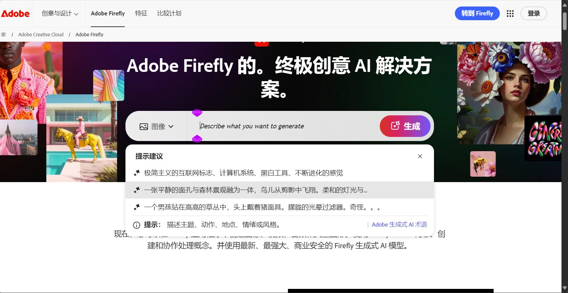Click the 登录 sign-in button
Viewport: 568px width, 293px height.
[x=534, y=13]
